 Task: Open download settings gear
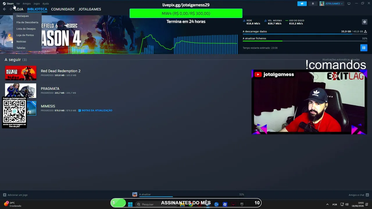[364, 22]
